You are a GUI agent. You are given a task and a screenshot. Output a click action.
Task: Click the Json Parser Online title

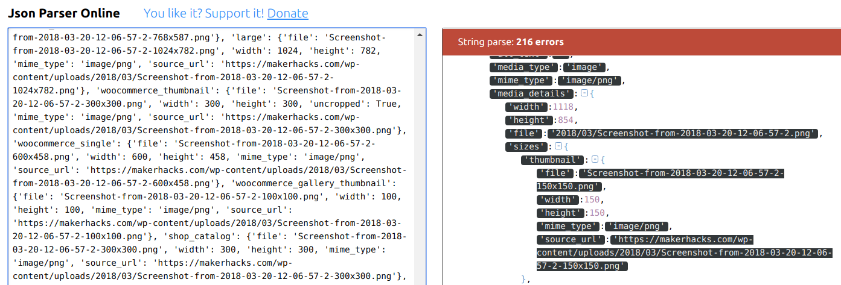coord(63,13)
